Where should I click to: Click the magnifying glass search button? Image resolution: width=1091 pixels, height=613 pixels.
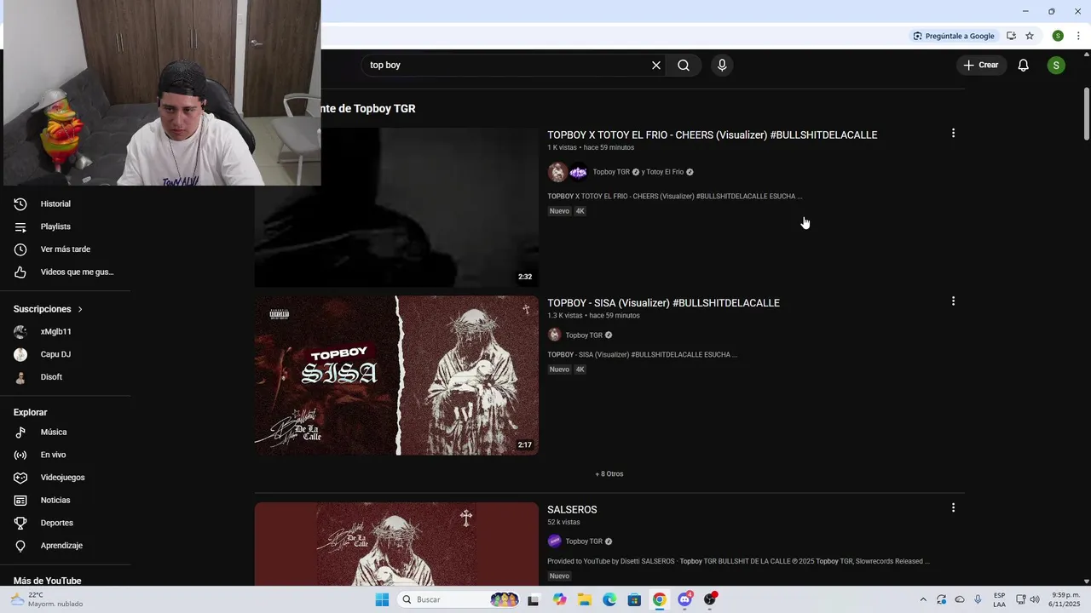click(x=684, y=66)
